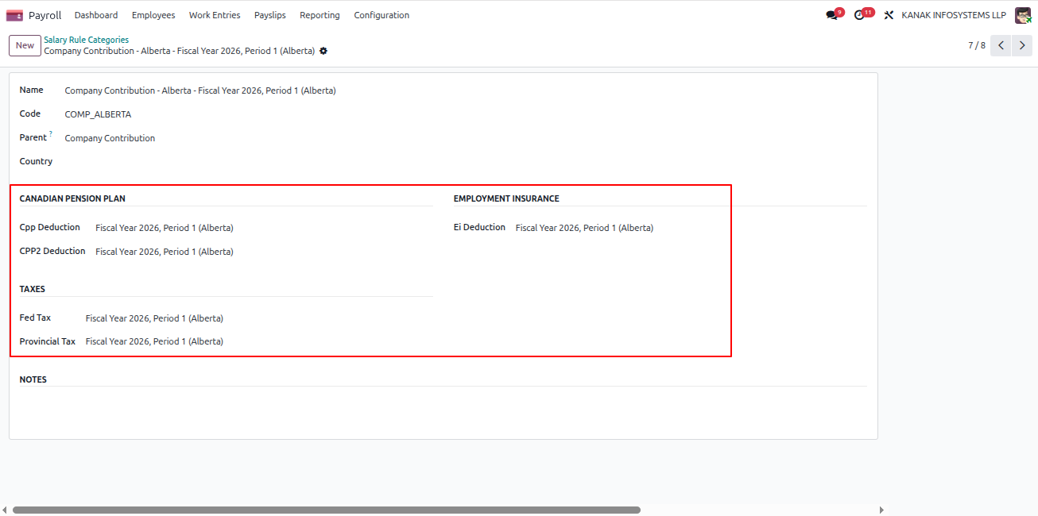The width and height of the screenshot is (1038, 516).
Task: Open the Payslips menu
Action: pyautogui.click(x=270, y=15)
